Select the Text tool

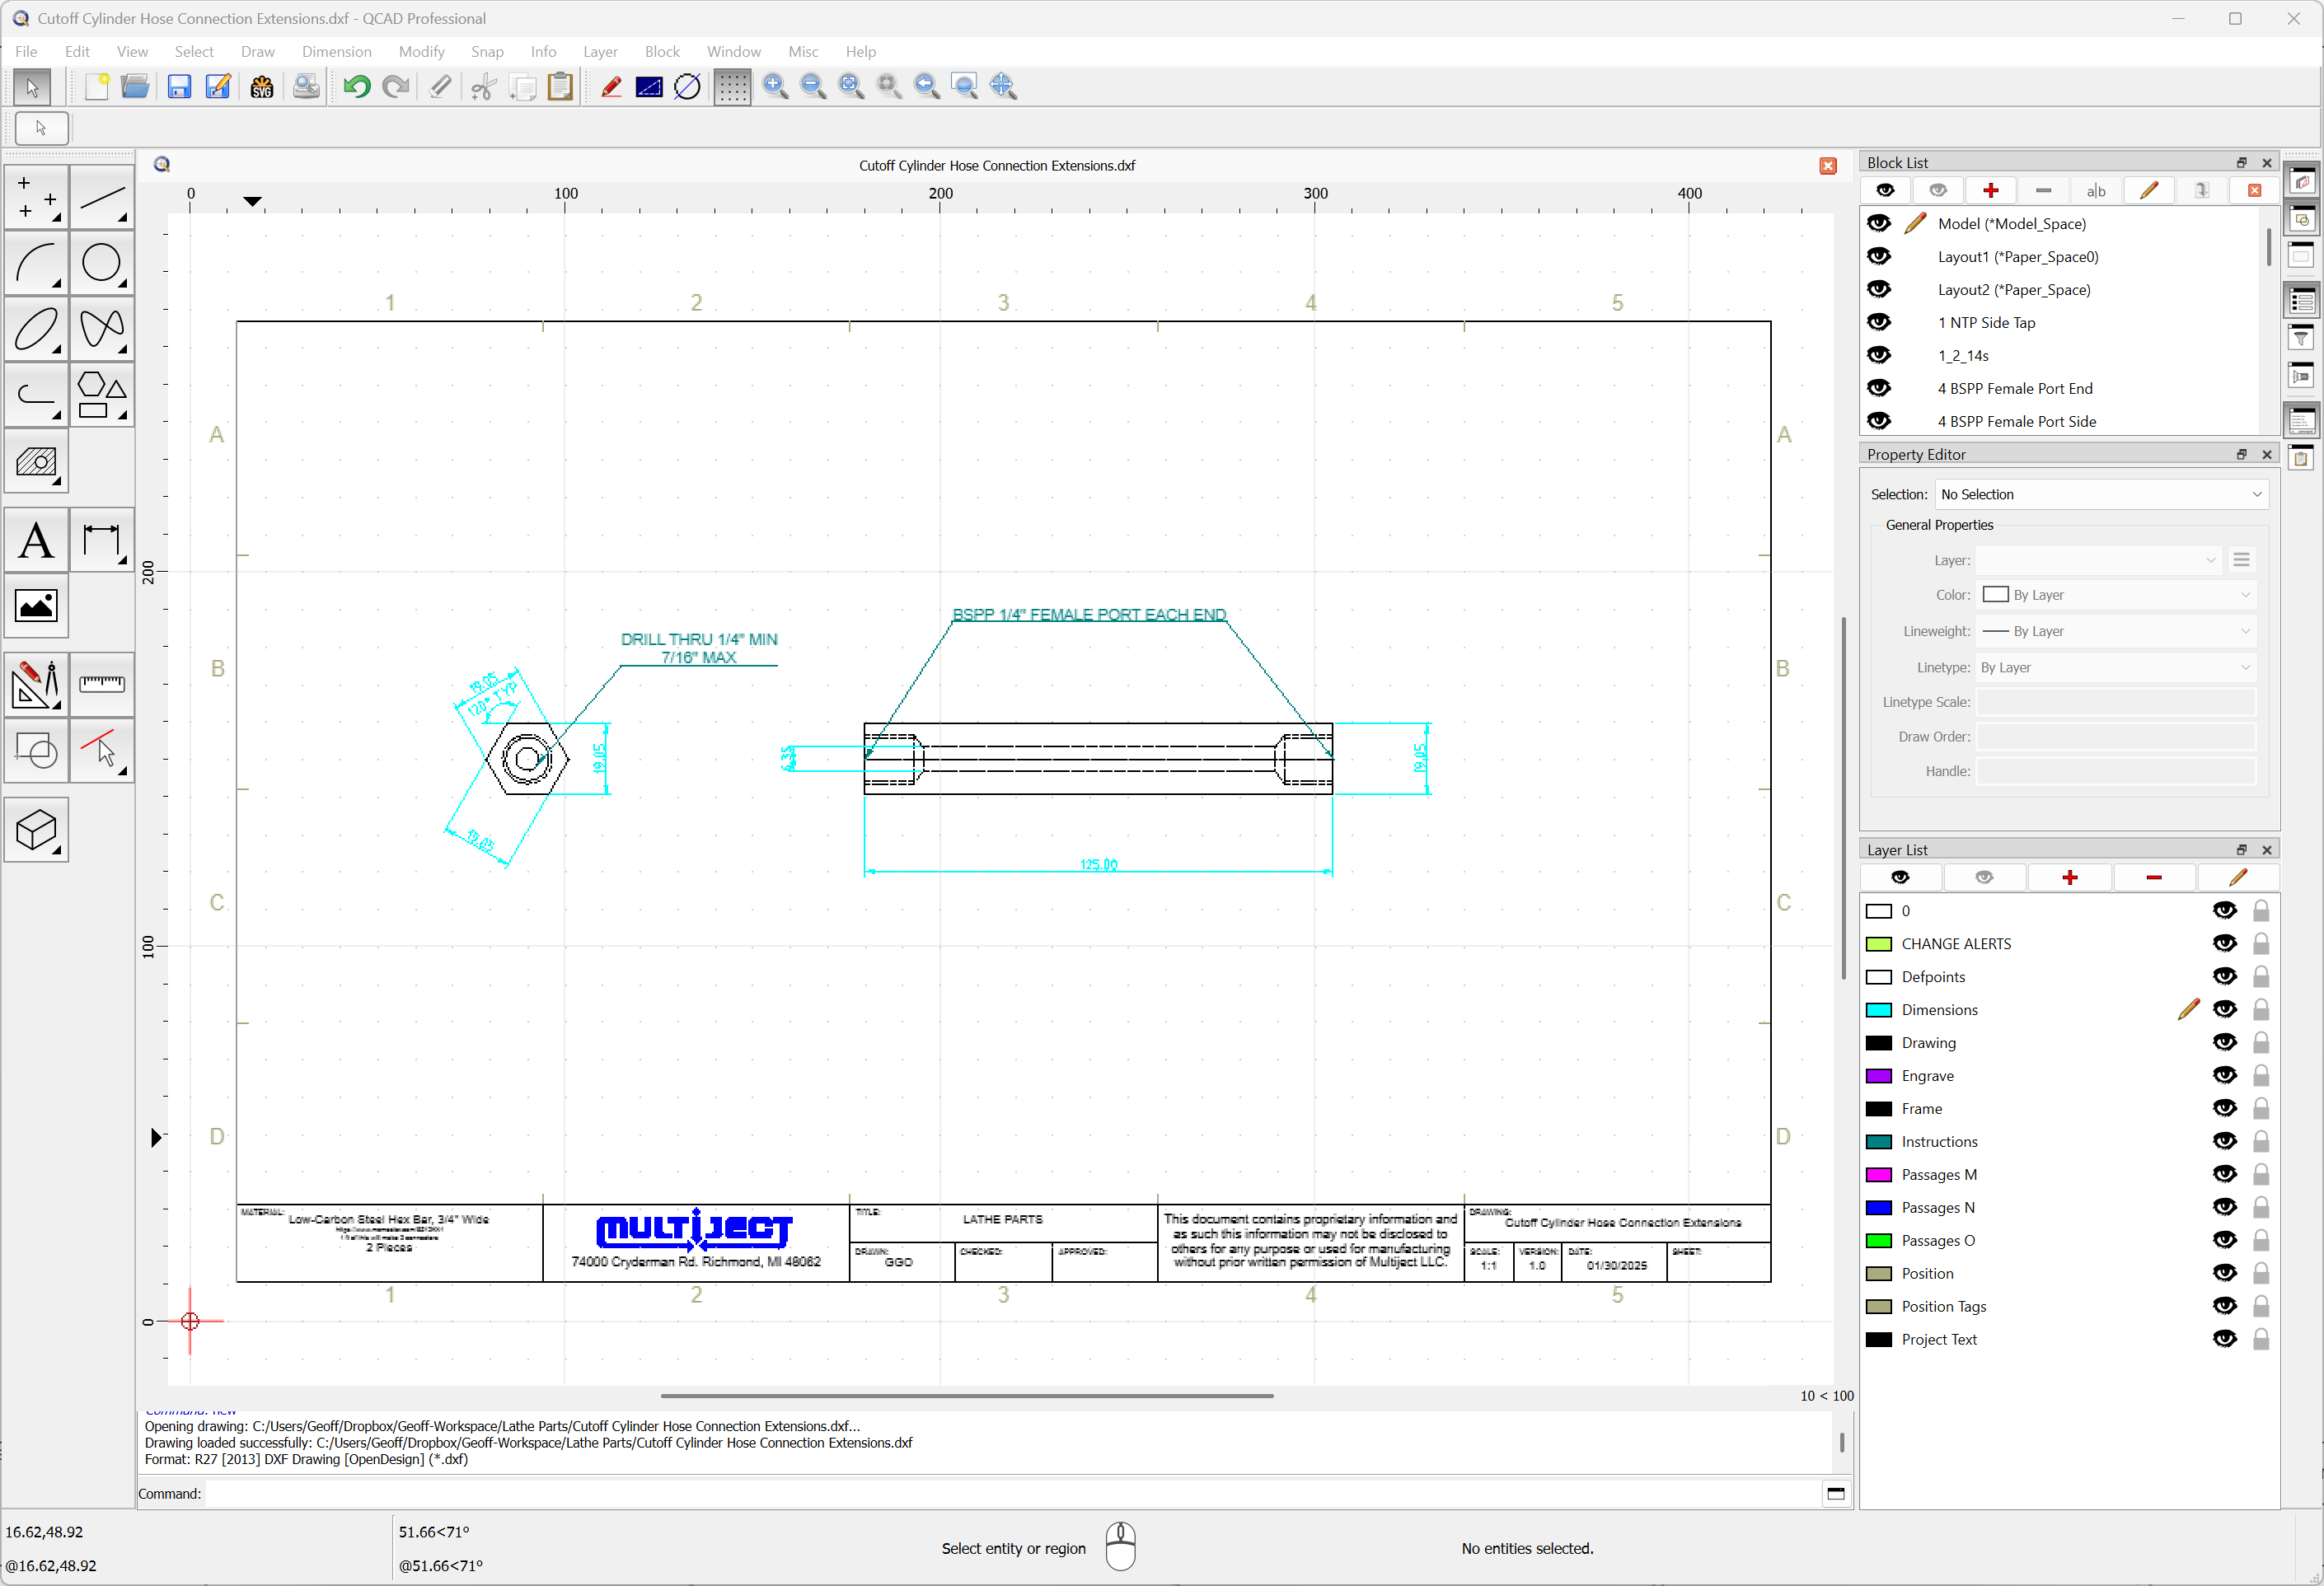coord(37,541)
